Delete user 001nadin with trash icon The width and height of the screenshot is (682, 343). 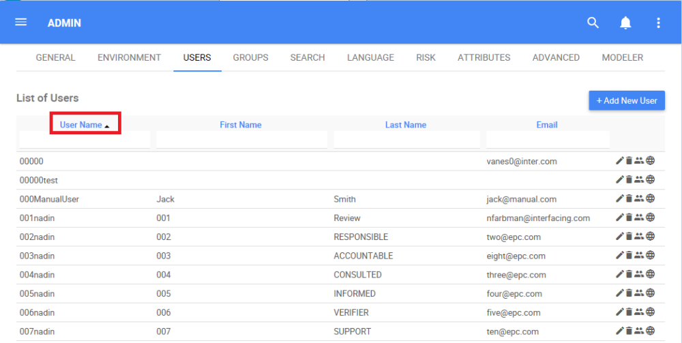pos(629,218)
